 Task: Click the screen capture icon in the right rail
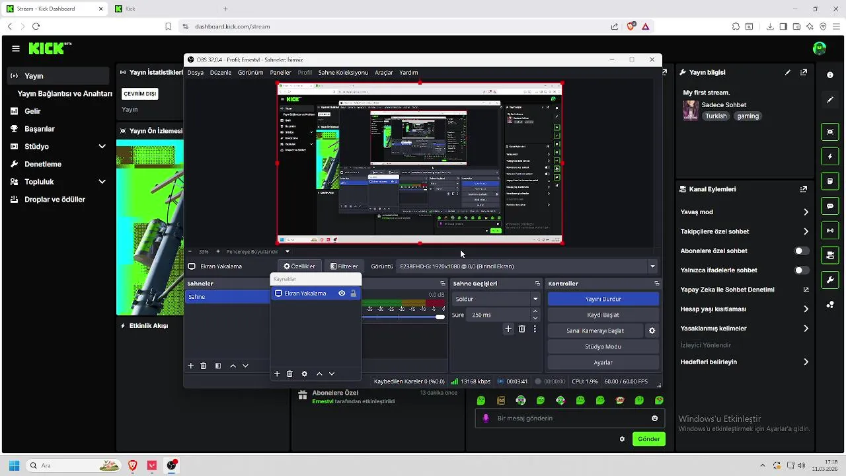coord(830,132)
